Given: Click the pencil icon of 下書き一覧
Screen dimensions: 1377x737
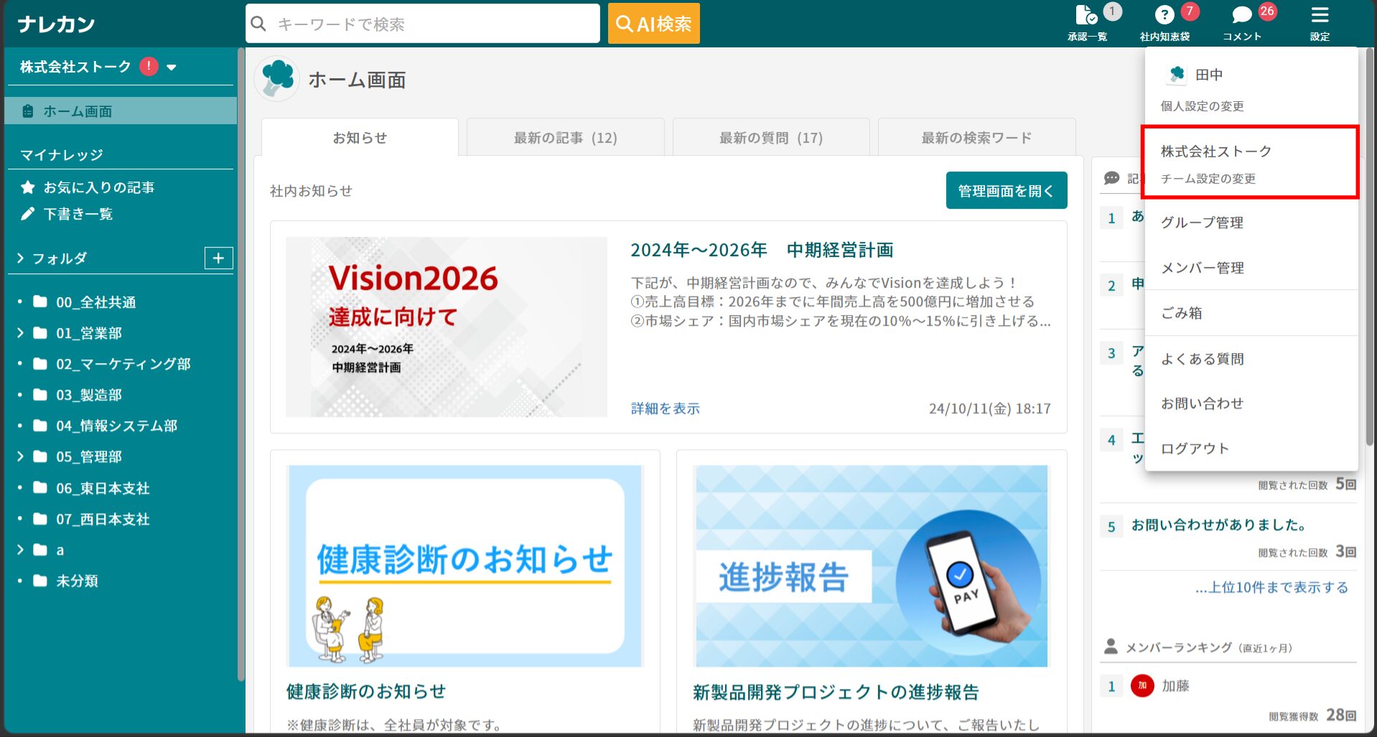Looking at the screenshot, I should click(28, 214).
